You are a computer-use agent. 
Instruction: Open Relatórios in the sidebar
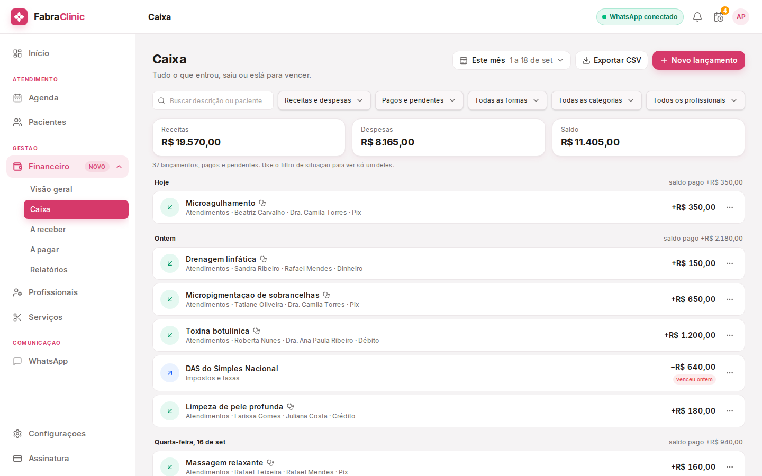point(76,270)
